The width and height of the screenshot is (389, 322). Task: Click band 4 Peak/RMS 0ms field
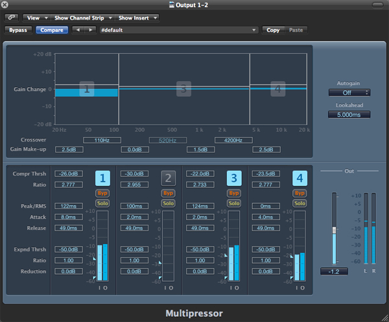266,206
